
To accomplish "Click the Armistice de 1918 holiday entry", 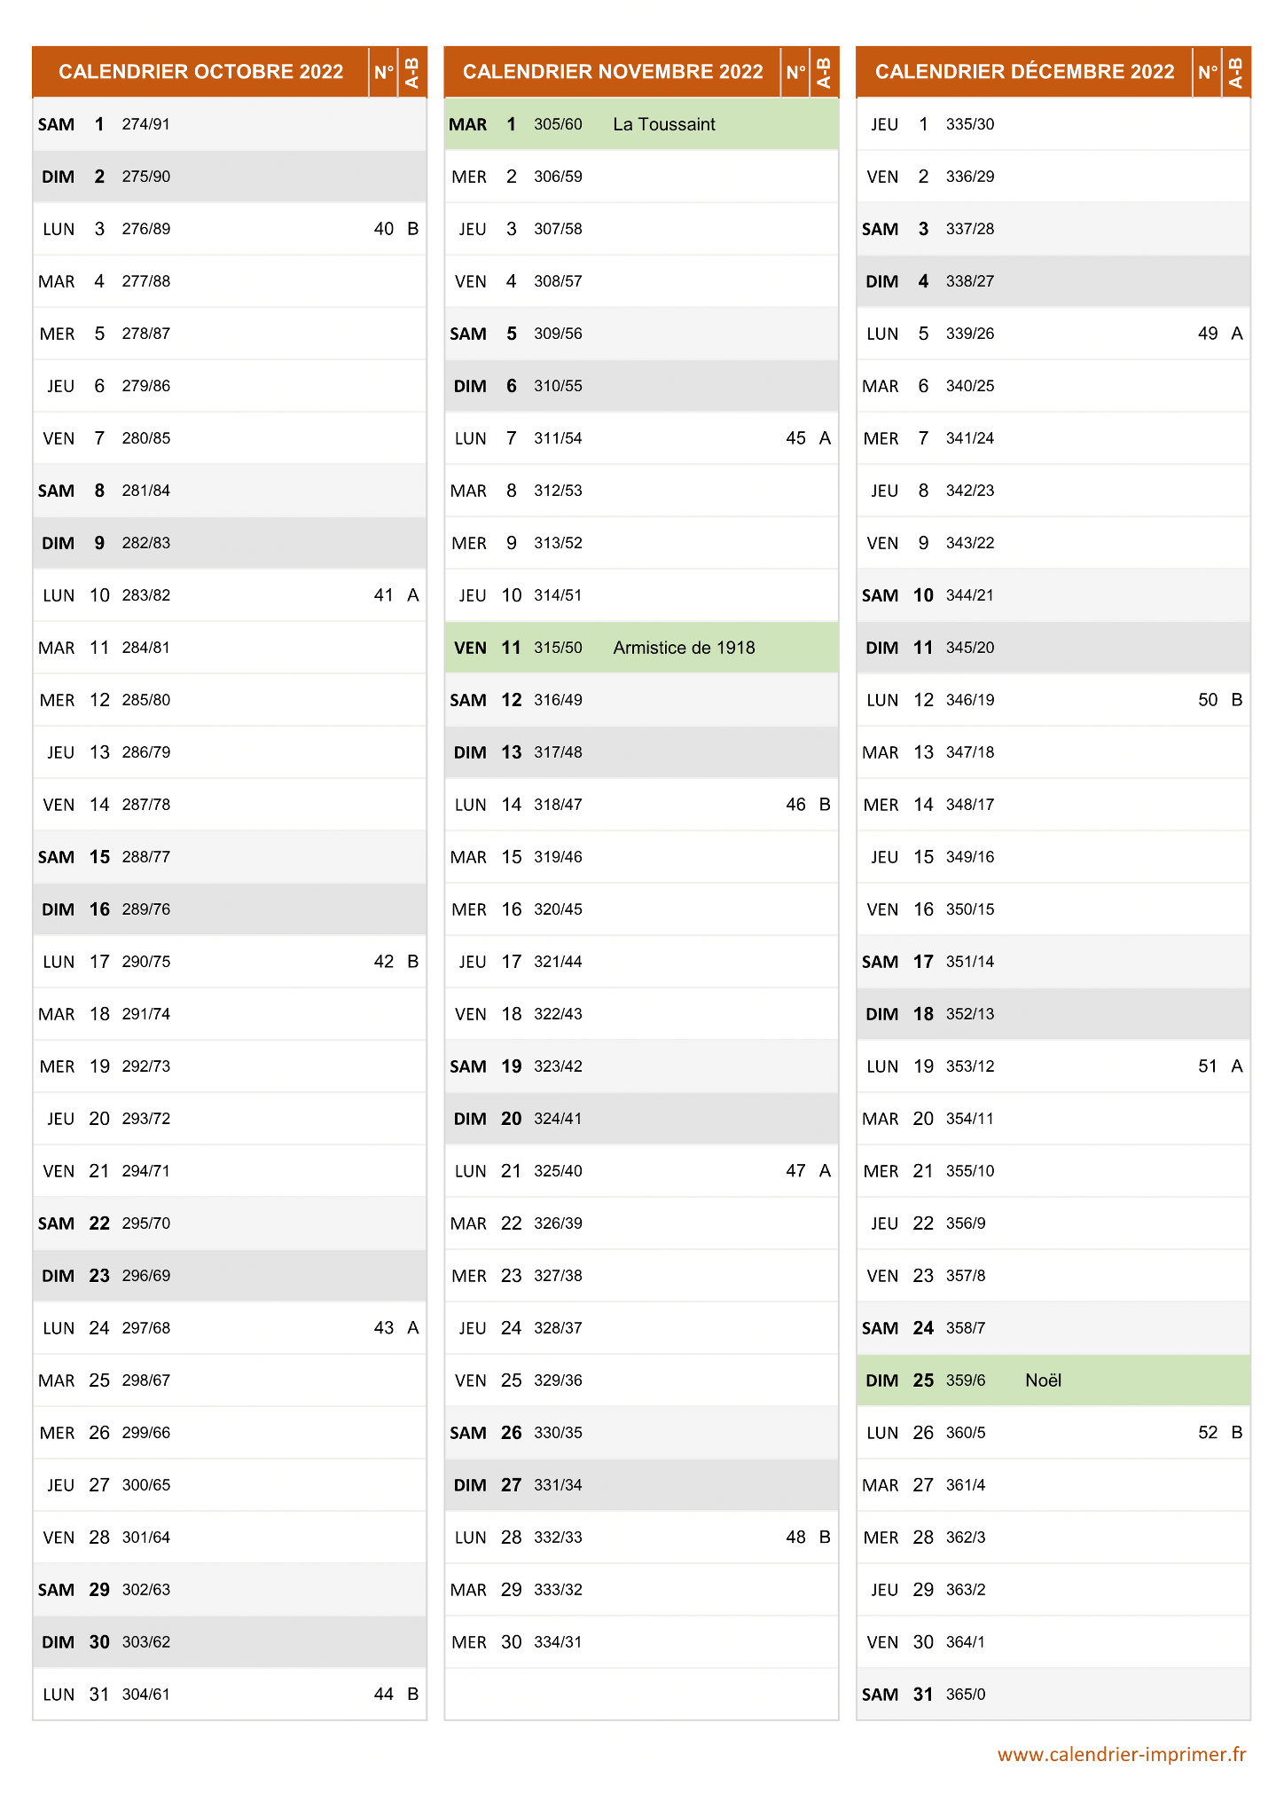I will (684, 648).
